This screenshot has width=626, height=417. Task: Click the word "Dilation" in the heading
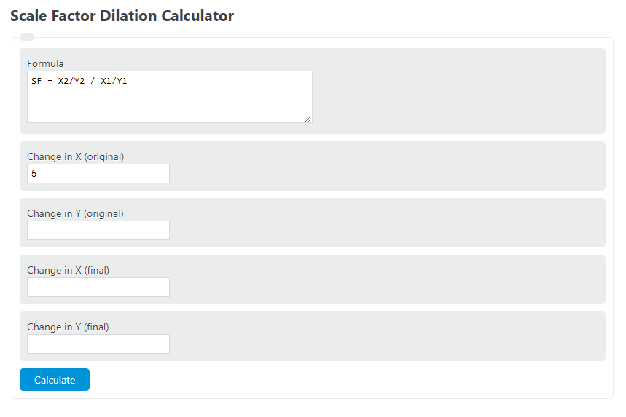[129, 16]
